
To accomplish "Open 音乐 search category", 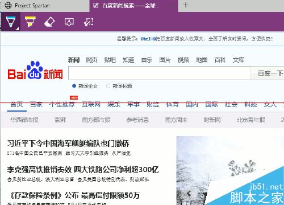I will (x=147, y=60).
